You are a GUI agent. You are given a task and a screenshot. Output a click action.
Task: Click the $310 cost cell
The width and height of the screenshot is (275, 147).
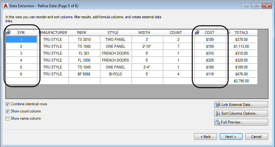[x=210, y=53]
